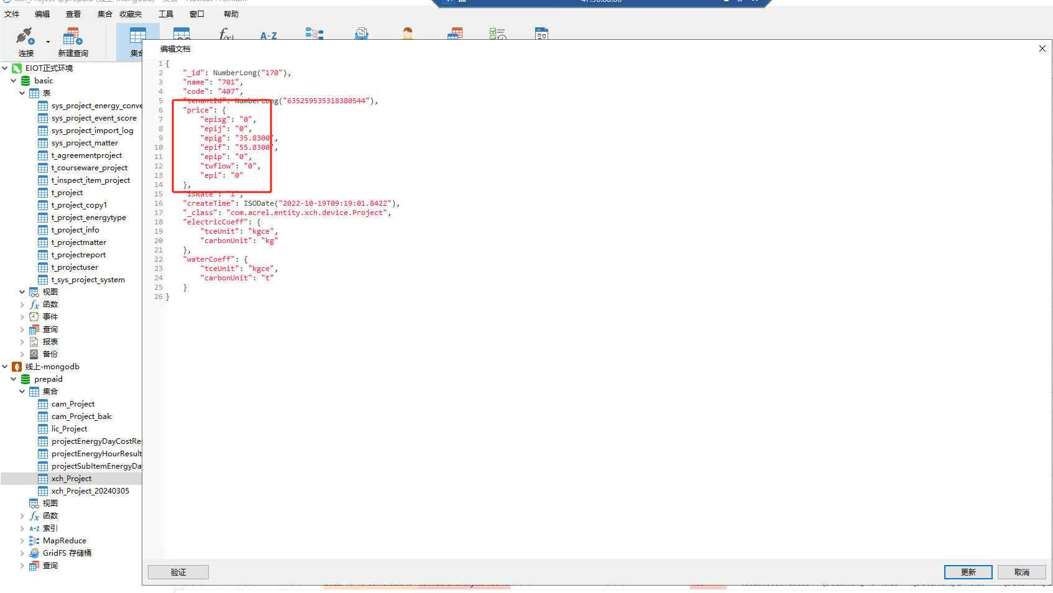The width and height of the screenshot is (1053, 593).
Task: Collapse the EIOT正式环境 connection node
Action: (5, 68)
